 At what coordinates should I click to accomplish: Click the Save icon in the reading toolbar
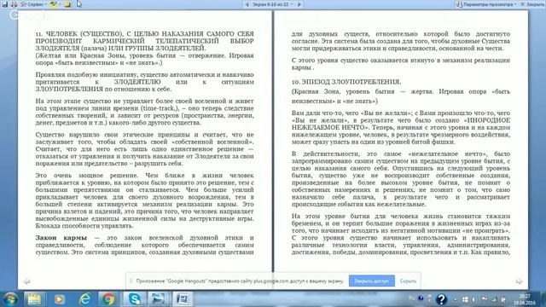tap(4, 4)
